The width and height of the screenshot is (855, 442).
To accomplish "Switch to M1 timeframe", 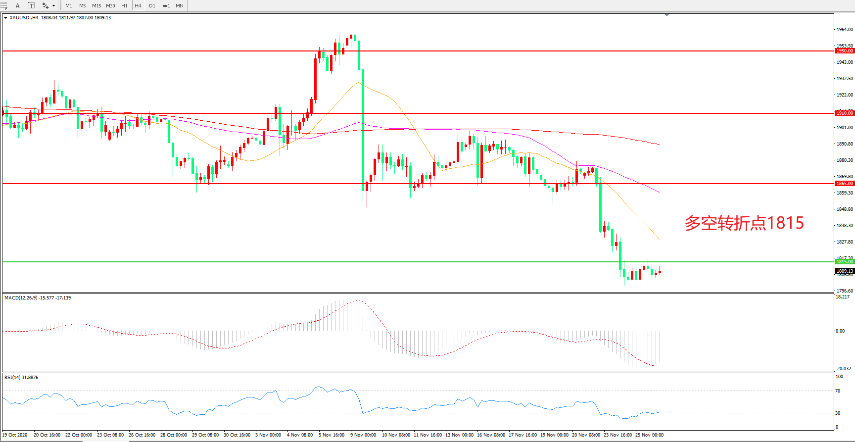I will (x=69, y=6).
